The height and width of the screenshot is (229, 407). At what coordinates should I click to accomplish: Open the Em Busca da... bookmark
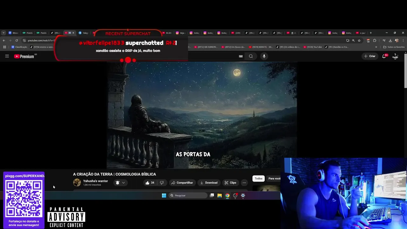pos(233,47)
